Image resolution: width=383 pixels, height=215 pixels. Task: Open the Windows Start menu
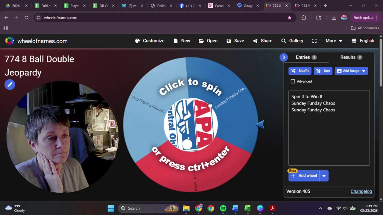(x=111, y=208)
